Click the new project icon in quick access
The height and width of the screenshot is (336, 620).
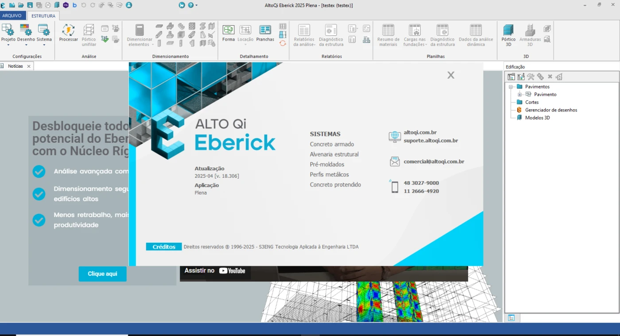coord(12,5)
